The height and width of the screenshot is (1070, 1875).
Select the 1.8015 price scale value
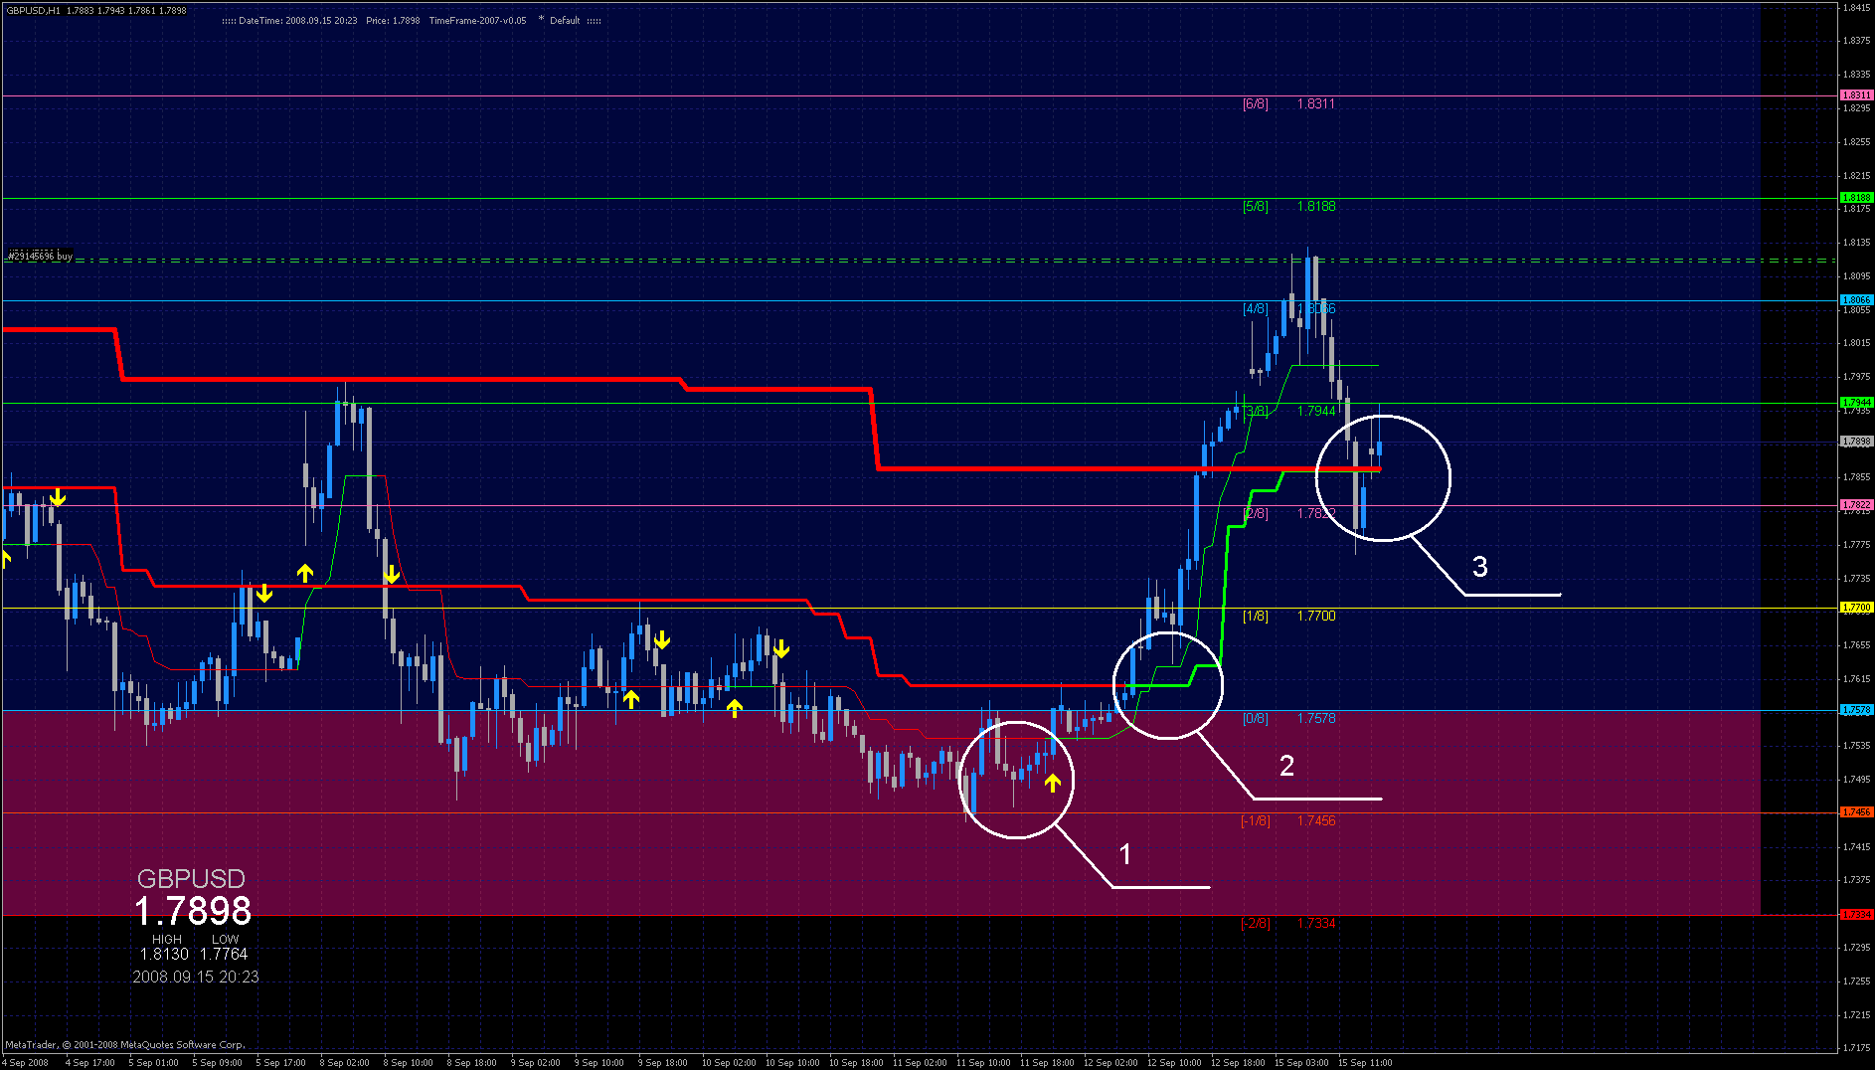tap(1856, 343)
